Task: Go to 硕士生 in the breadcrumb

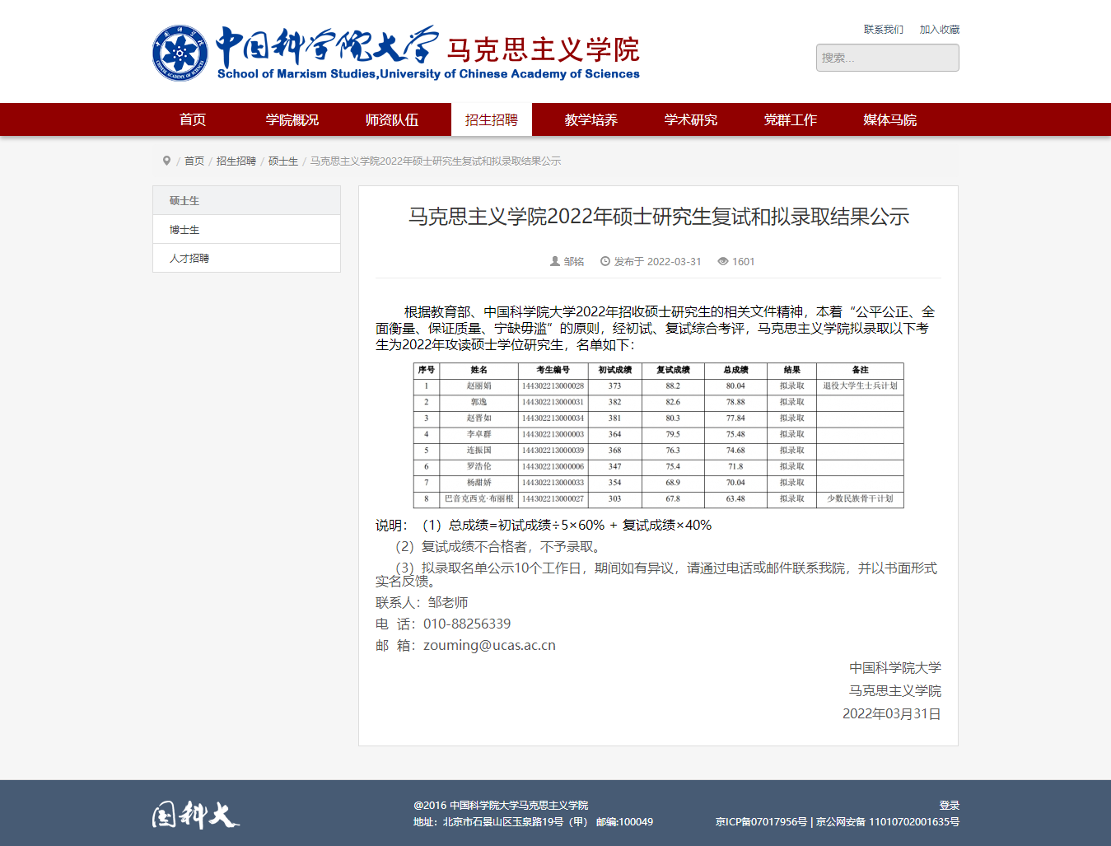Action: click(x=283, y=161)
